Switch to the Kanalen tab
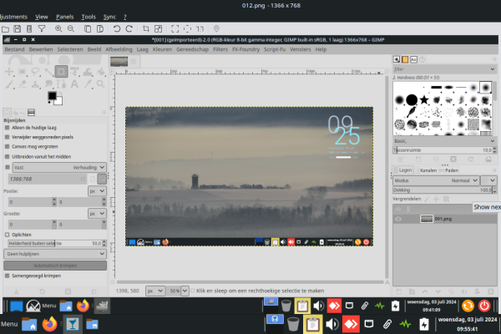This screenshot has height=334, width=501. [428, 170]
